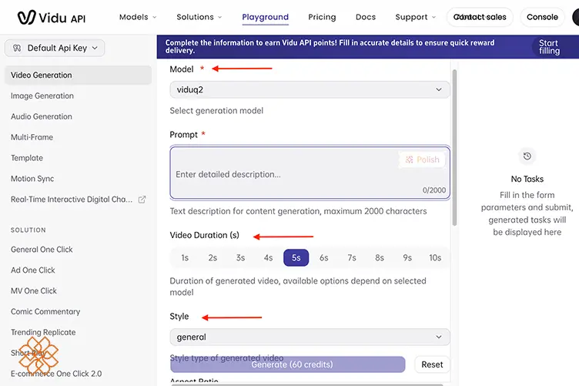Open the Models menu
This screenshot has height=386, width=579.
click(138, 17)
